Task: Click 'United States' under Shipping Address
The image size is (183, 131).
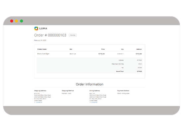Action: (38, 100)
